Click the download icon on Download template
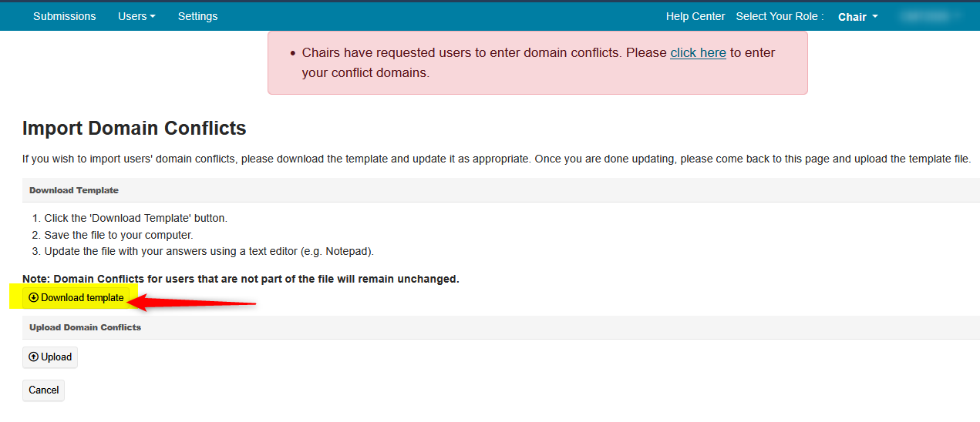The image size is (980, 422). tap(33, 297)
